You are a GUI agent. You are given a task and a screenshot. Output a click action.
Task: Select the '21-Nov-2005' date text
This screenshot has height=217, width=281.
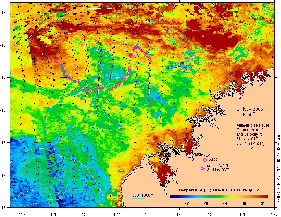tap(250, 109)
